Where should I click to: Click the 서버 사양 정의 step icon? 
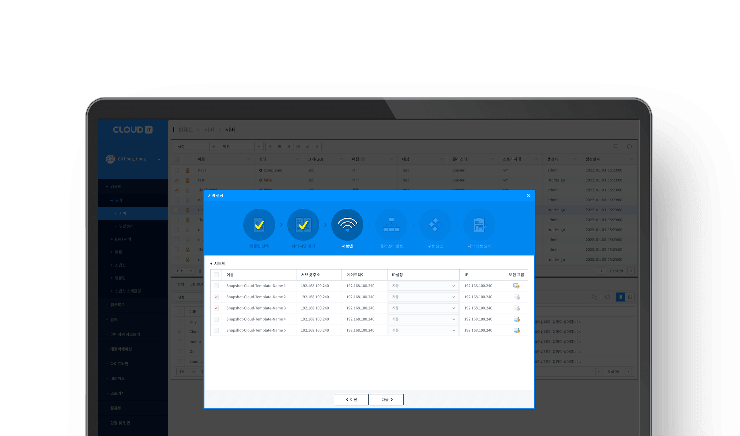tap(303, 225)
